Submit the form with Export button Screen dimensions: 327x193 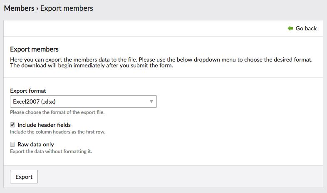point(24,176)
